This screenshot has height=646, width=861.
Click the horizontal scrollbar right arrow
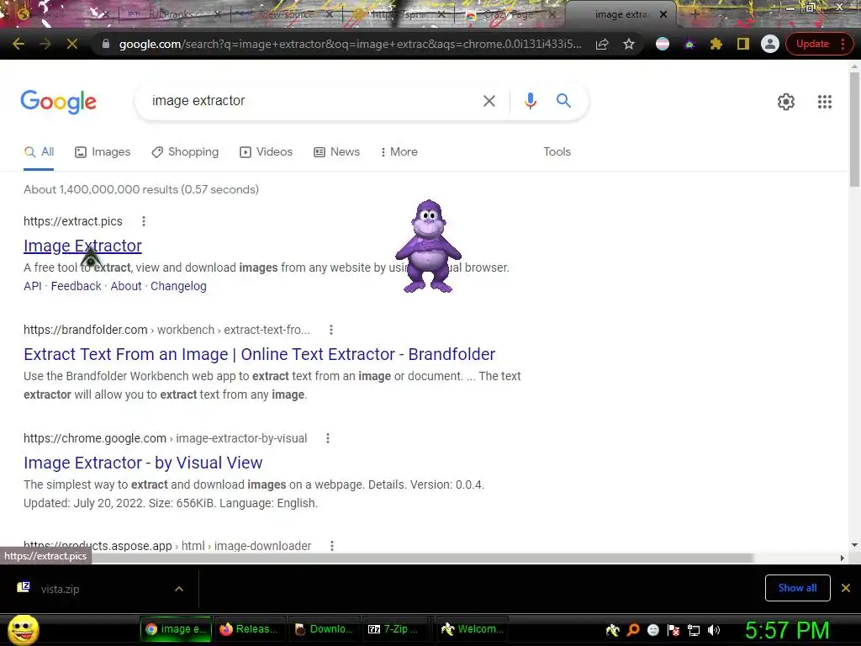(843, 559)
